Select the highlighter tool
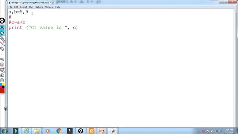The image size is (238, 134). click(x=2, y=39)
